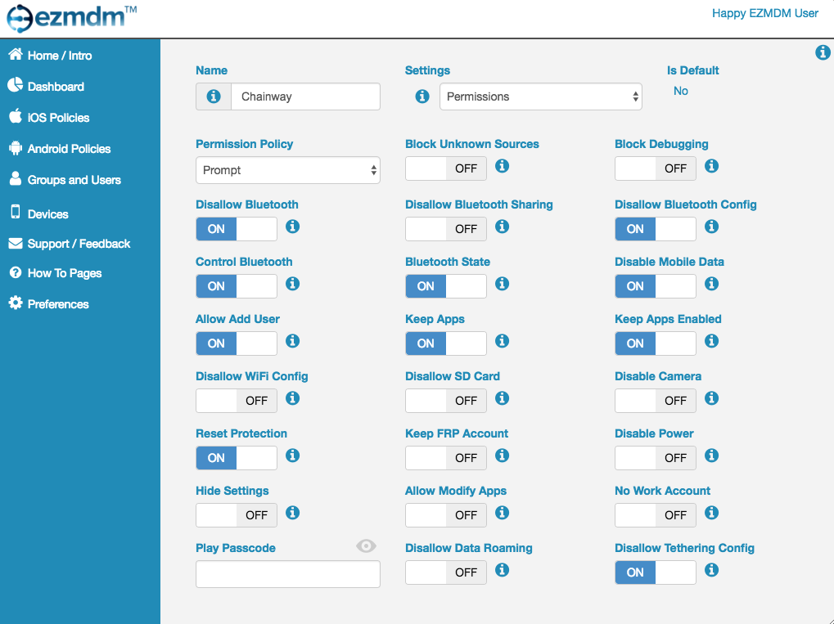Viewport: 834px width, 624px height.
Task: Open the Dashboard page
Action: (46, 86)
